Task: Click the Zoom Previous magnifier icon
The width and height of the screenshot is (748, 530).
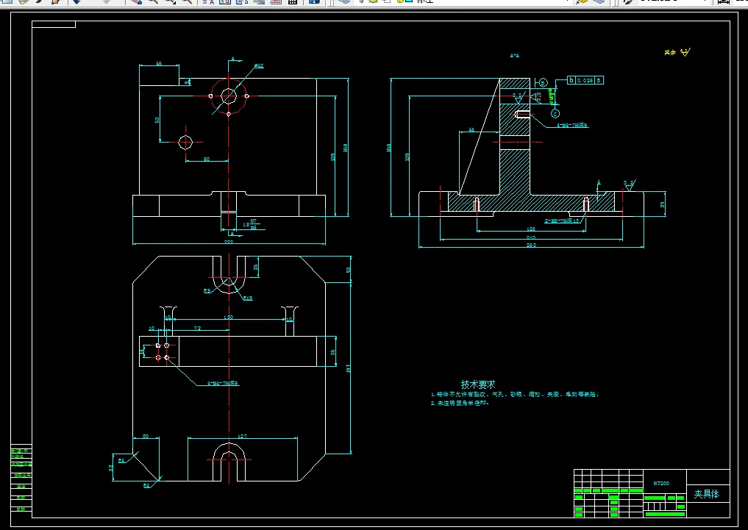Action: click(x=188, y=1)
